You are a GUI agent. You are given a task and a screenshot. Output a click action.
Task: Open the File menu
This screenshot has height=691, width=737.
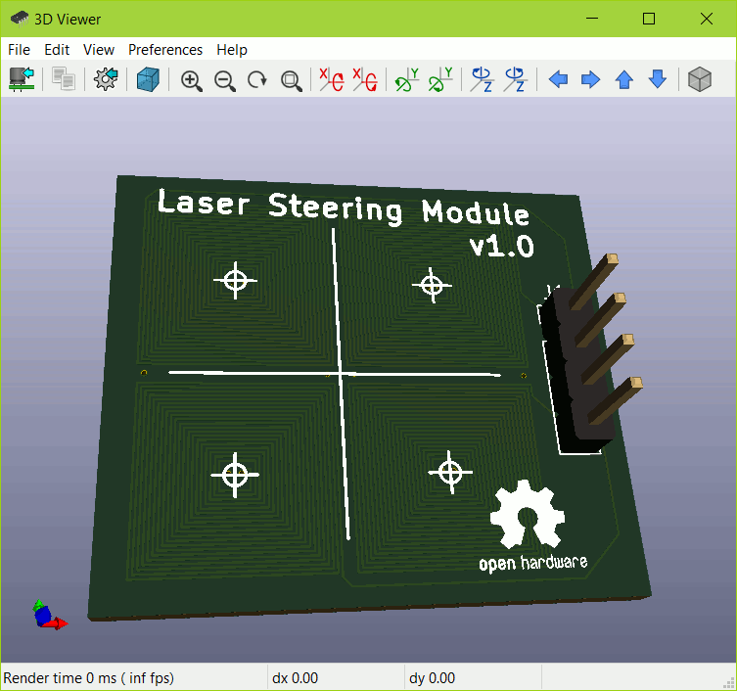coord(19,50)
